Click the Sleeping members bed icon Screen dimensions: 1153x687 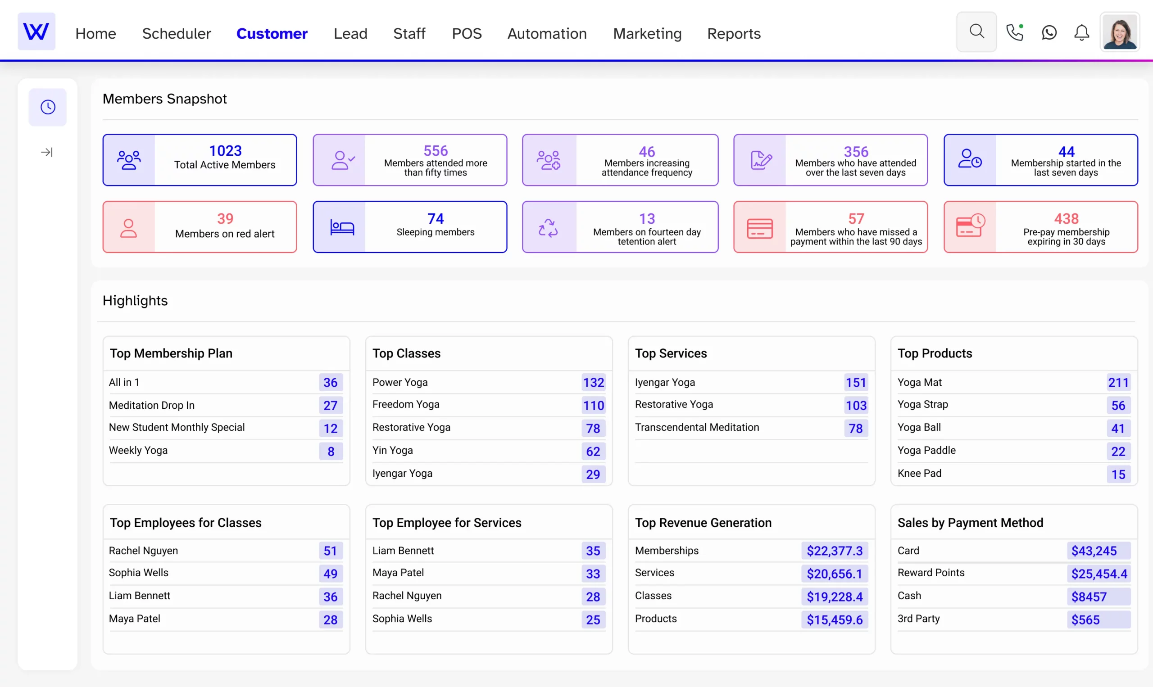pos(342,227)
